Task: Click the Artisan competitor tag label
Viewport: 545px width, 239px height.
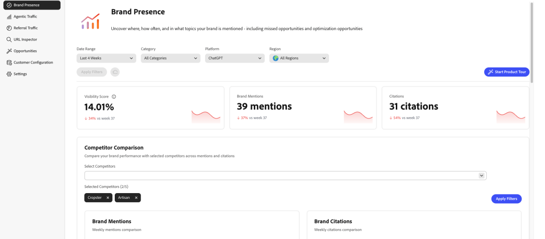Action: pos(124,198)
